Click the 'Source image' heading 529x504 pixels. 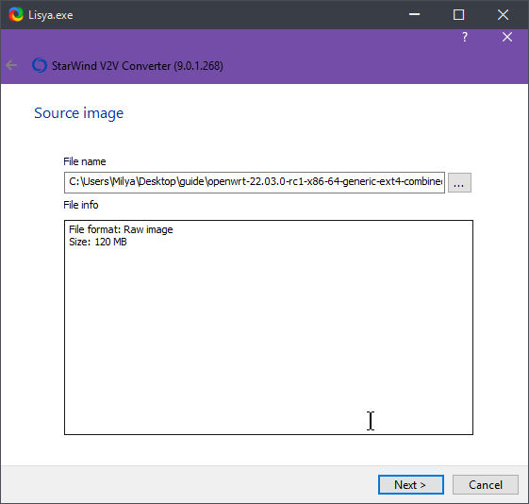pyautogui.click(x=79, y=113)
